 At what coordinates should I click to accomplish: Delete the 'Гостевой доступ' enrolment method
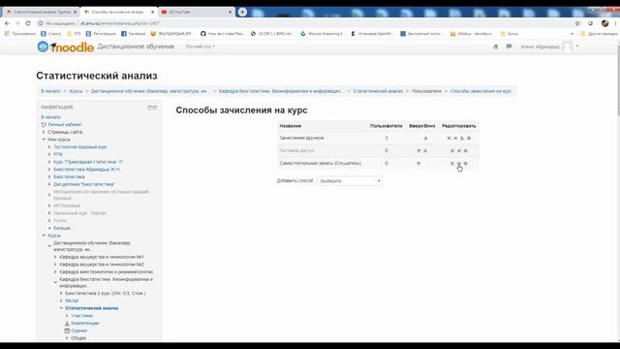[x=452, y=151]
